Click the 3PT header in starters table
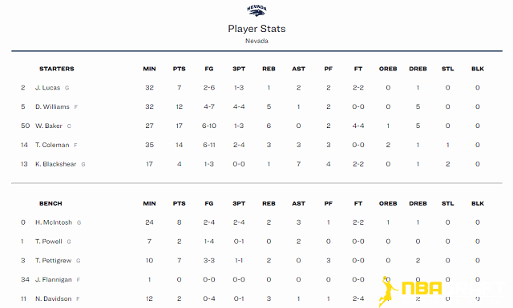Image resolution: width=513 pixels, height=308 pixels. pyautogui.click(x=239, y=69)
